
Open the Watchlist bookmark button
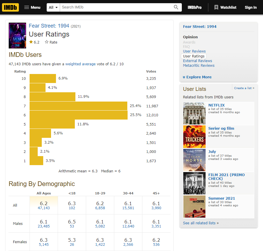click(x=225, y=7)
